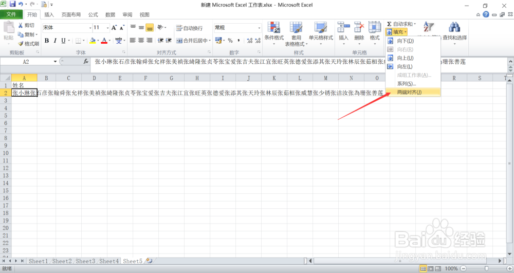Image resolution: width=514 pixels, height=273 pixels.
Task: Switch to the Insert (插入) tab
Action: pos(49,15)
